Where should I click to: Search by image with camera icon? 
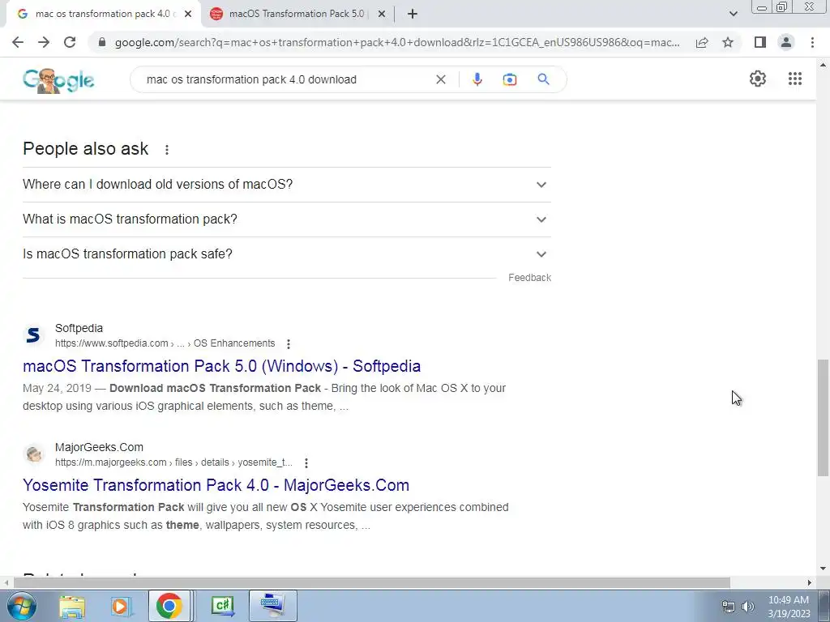coord(509,79)
